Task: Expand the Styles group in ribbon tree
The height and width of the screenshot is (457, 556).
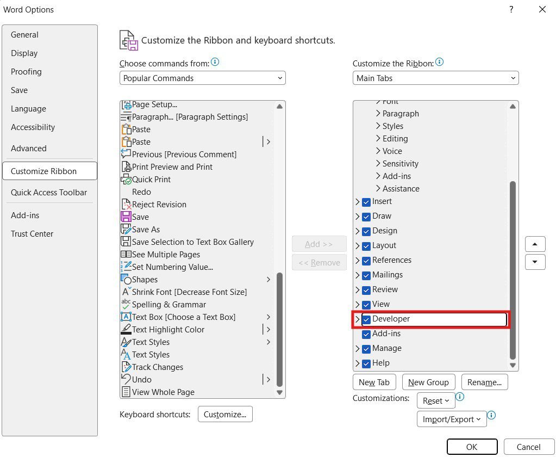Action: tap(378, 126)
